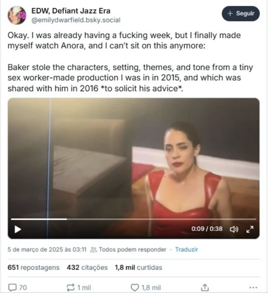Toggle the video mute speaker icon

click(233, 229)
